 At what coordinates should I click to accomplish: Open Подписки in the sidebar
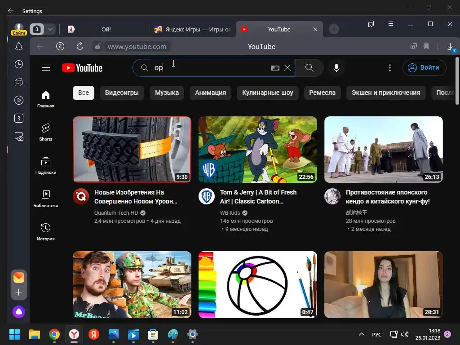tap(46, 165)
